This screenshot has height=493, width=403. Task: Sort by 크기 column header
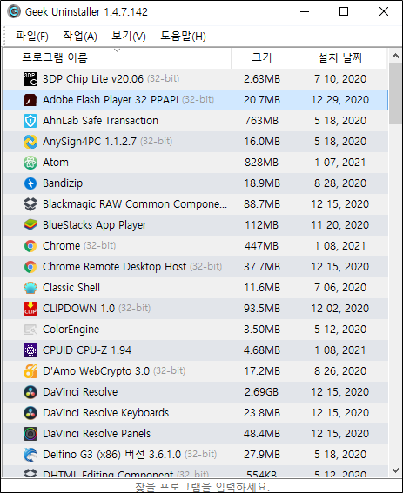(262, 58)
